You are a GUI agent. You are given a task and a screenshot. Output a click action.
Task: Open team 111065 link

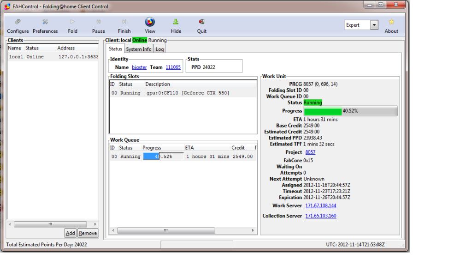point(173,67)
